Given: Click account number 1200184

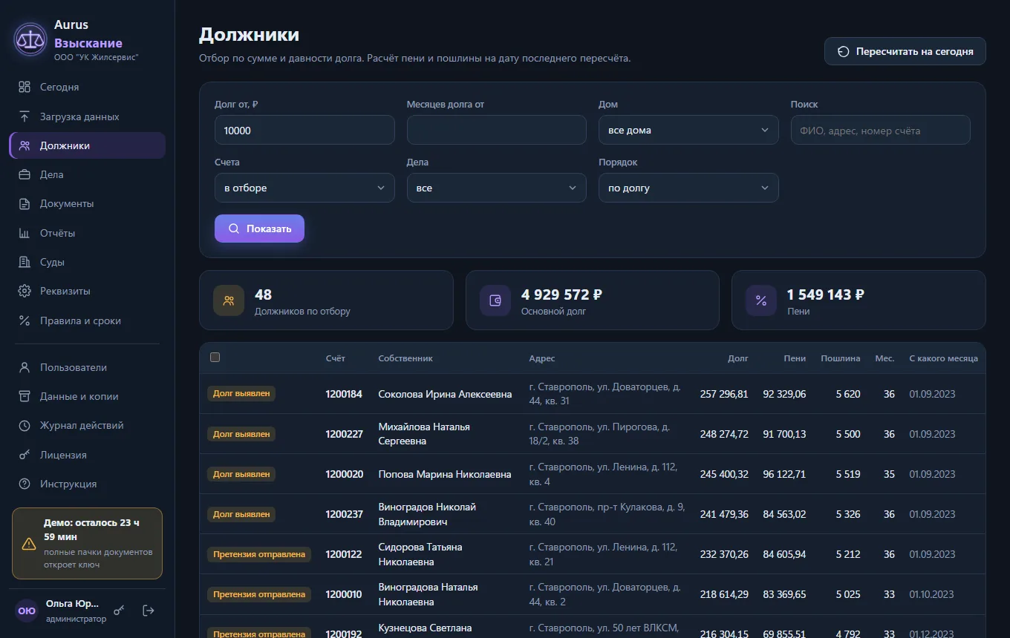Looking at the screenshot, I should click(x=344, y=394).
